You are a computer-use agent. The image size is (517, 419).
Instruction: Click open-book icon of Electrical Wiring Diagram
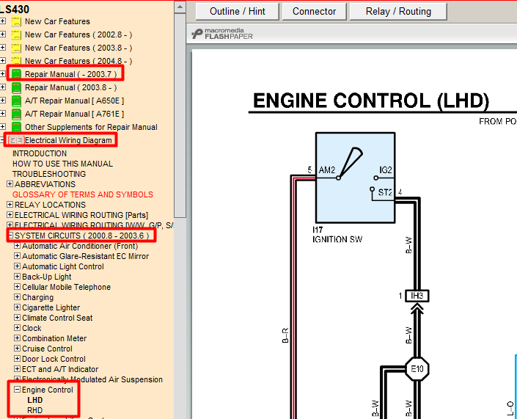[x=16, y=141]
